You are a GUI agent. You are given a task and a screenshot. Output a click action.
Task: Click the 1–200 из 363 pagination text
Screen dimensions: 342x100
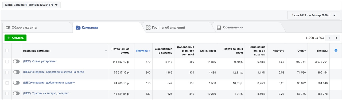click(x=314, y=38)
